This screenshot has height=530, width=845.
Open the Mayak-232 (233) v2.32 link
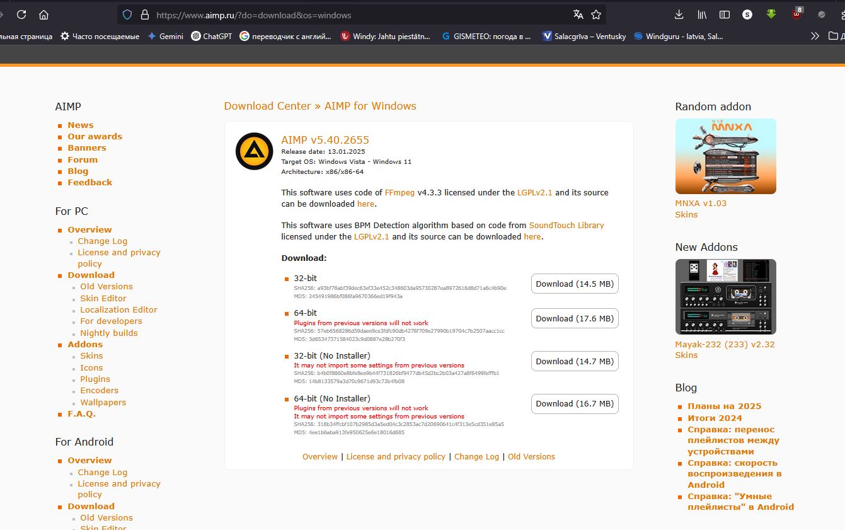click(x=725, y=344)
